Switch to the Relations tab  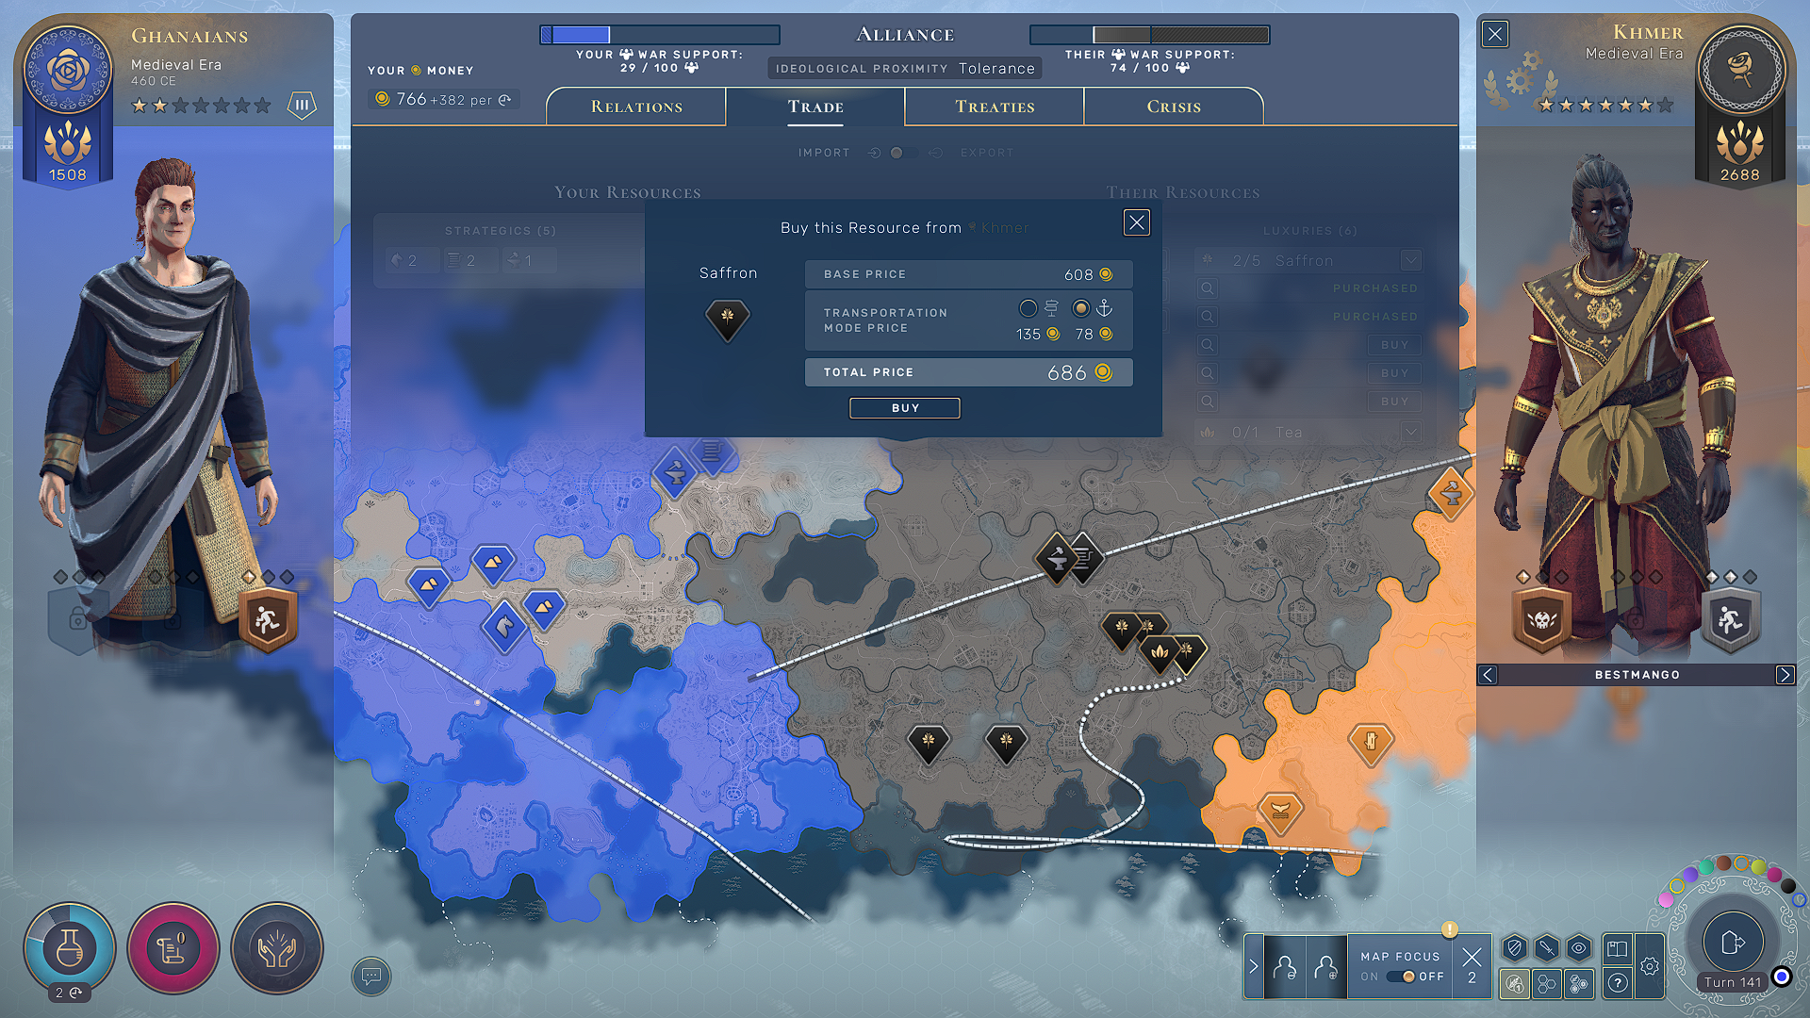pos(636,107)
